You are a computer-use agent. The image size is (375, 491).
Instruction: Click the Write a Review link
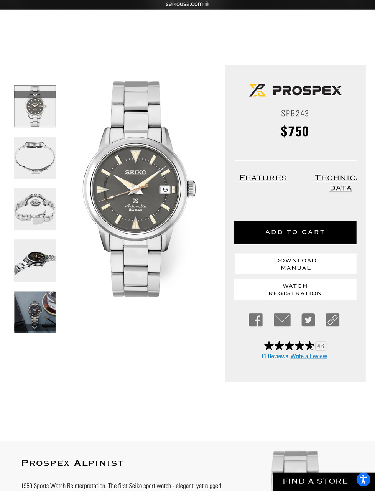309,356
